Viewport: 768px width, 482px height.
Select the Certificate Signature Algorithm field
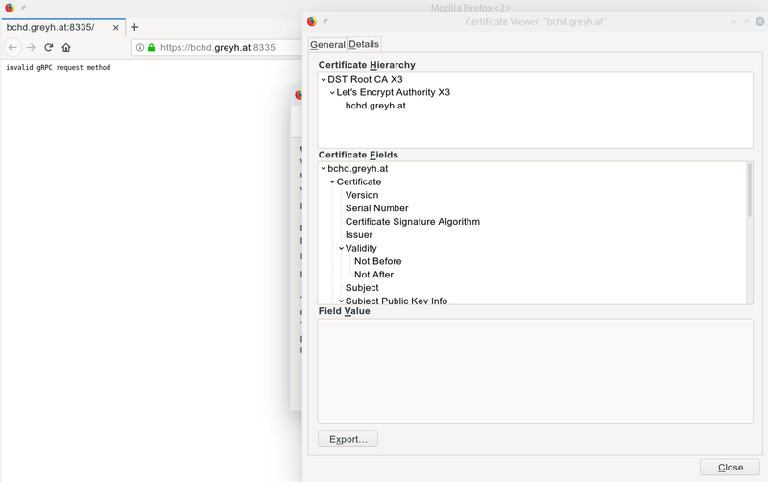coord(413,222)
